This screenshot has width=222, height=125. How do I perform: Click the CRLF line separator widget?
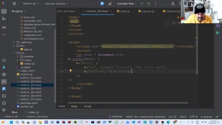click(x=183, y=117)
